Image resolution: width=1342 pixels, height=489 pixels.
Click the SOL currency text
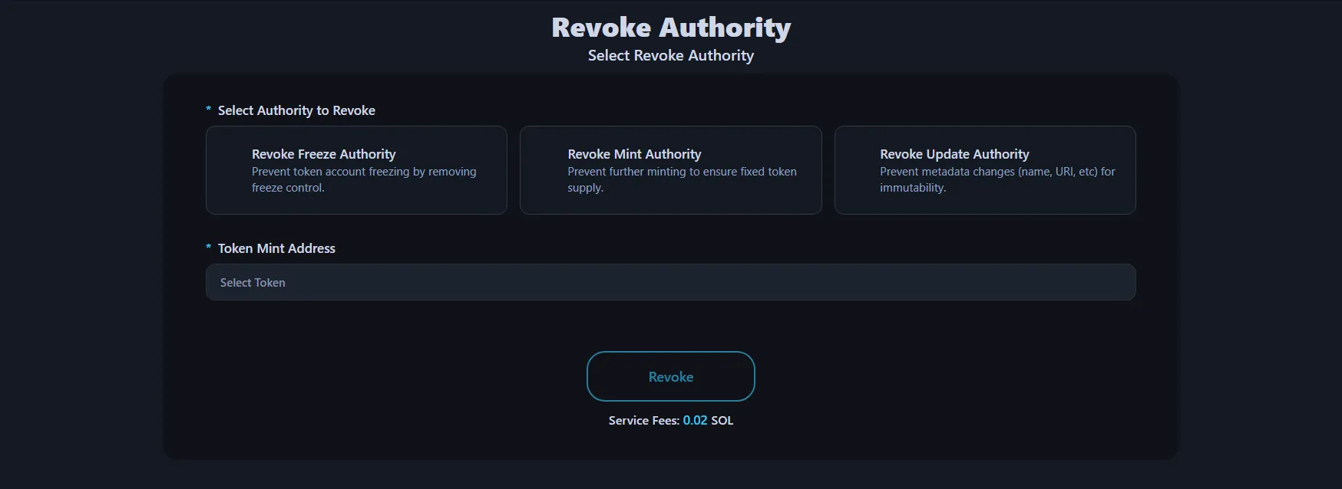722,421
